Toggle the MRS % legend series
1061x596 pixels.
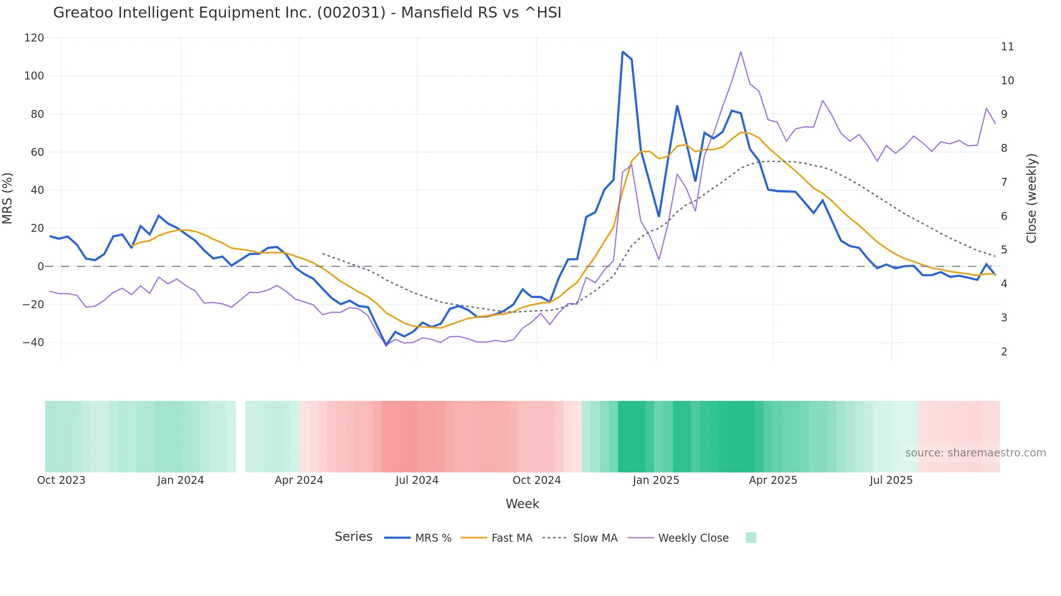[418, 538]
